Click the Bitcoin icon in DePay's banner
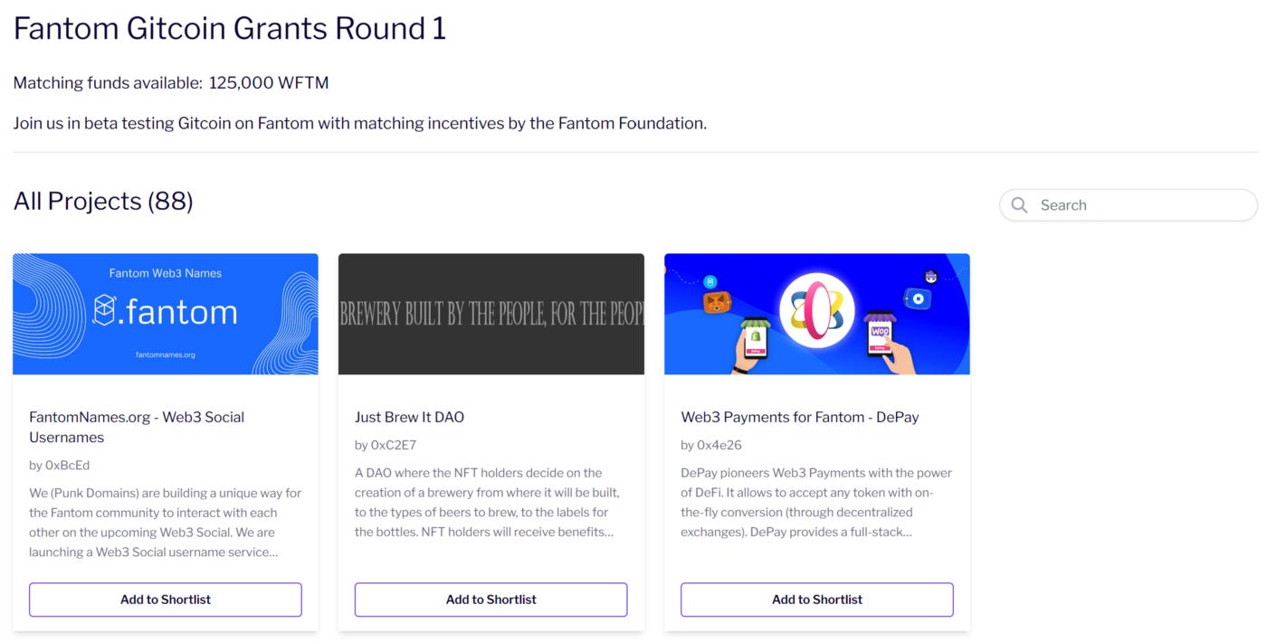Viewport: 1267px width, 642px height. point(710,281)
